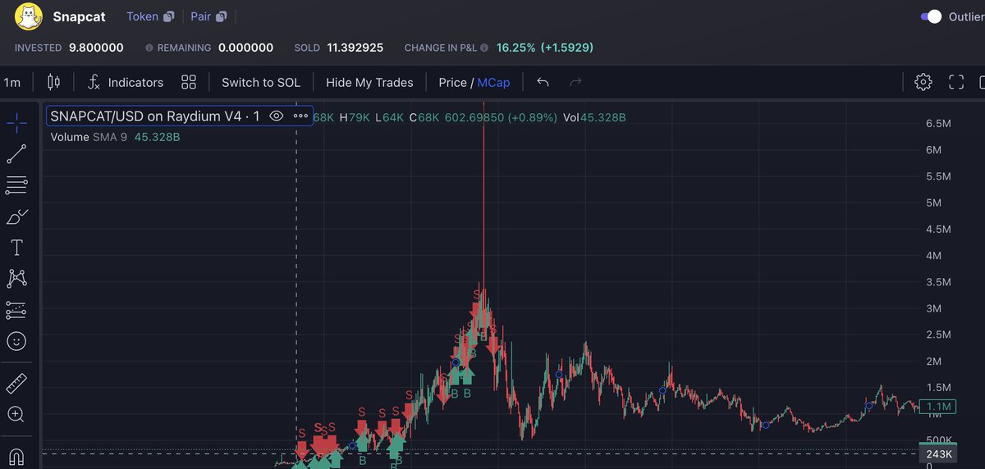Enter fullscreen chart mode
Image resolution: width=985 pixels, height=469 pixels.
[x=956, y=82]
